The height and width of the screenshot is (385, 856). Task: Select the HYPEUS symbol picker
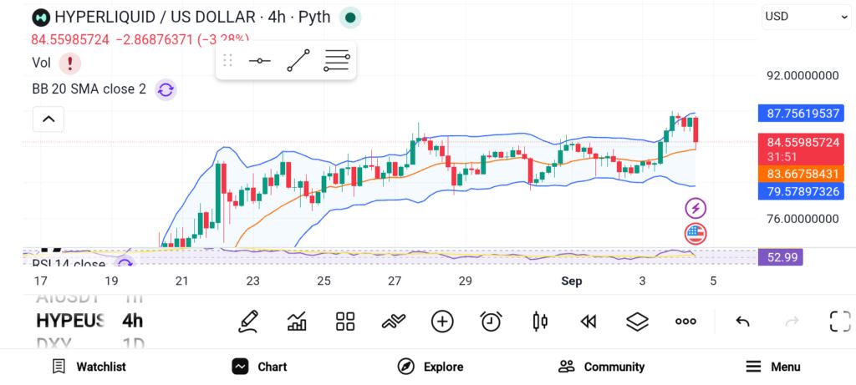click(70, 321)
